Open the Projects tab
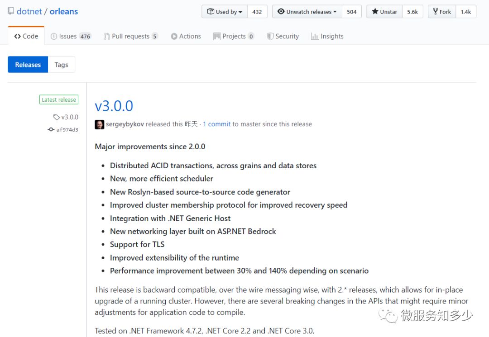 click(x=234, y=36)
